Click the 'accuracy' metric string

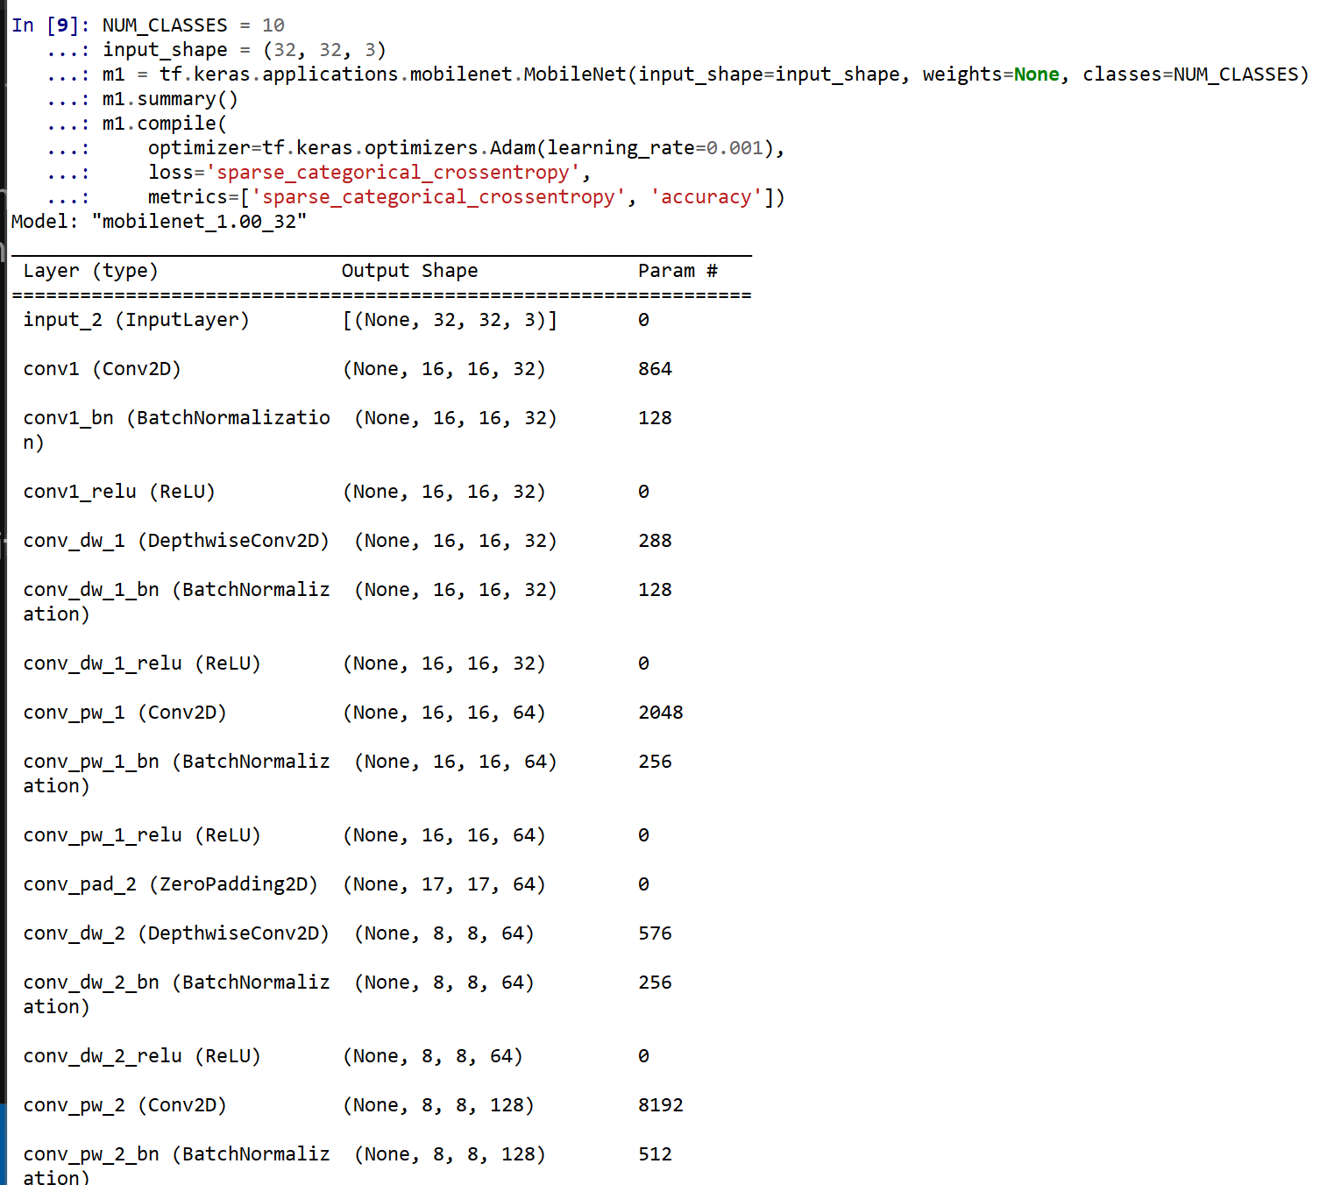[706, 197]
